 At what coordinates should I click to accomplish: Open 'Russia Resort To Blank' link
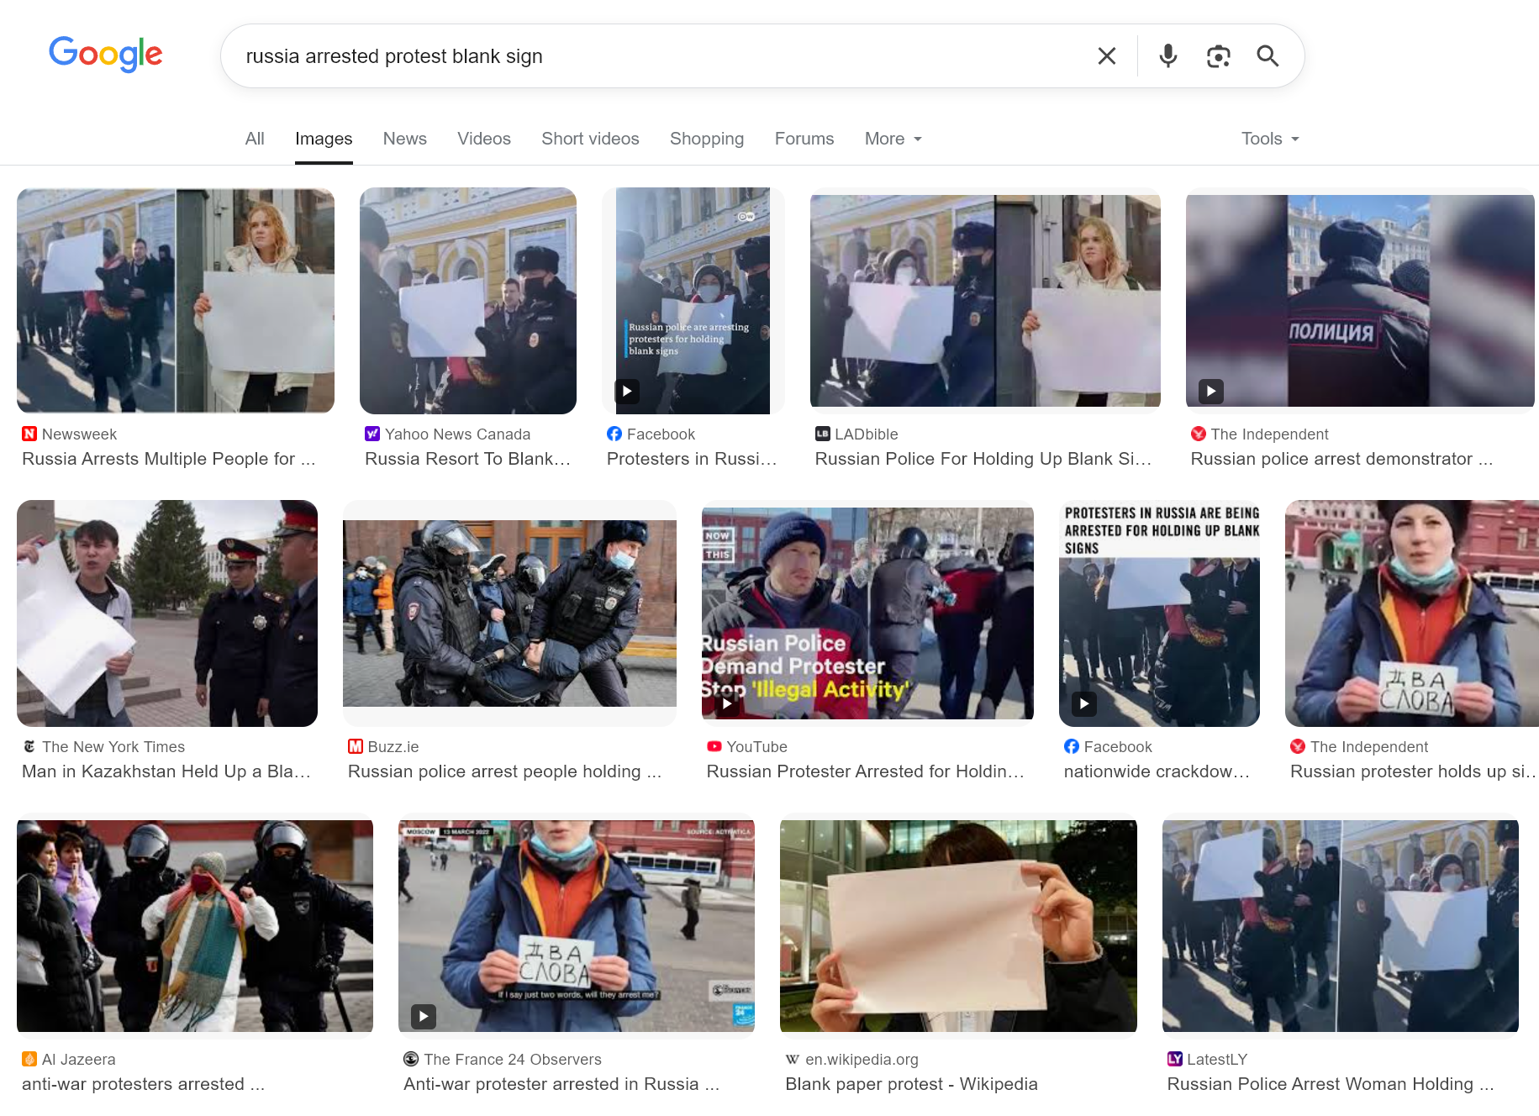tap(467, 459)
